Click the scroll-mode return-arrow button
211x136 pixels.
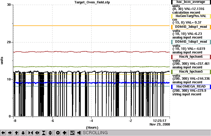click(x=79, y=133)
